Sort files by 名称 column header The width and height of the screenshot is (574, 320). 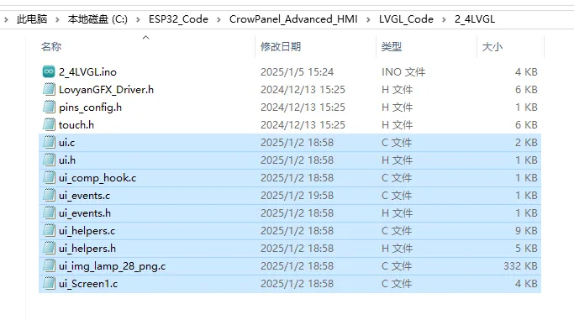pyautogui.click(x=51, y=47)
